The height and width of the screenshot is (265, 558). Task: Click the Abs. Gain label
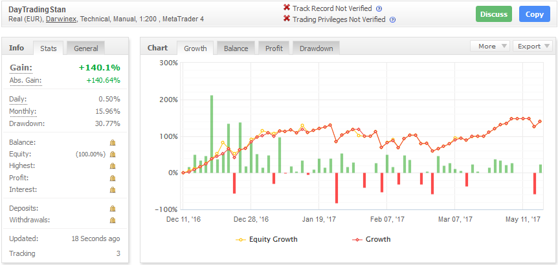25,81
